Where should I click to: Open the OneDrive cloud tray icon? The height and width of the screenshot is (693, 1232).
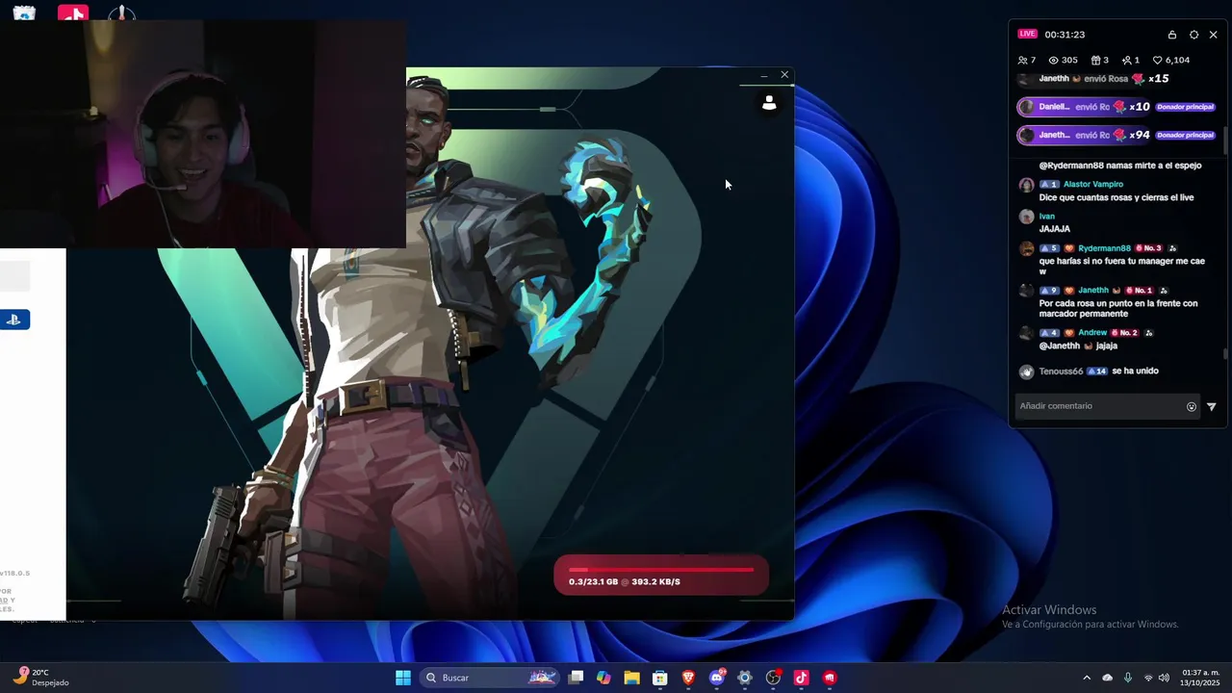pyautogui.click(x=1107, y=678)
